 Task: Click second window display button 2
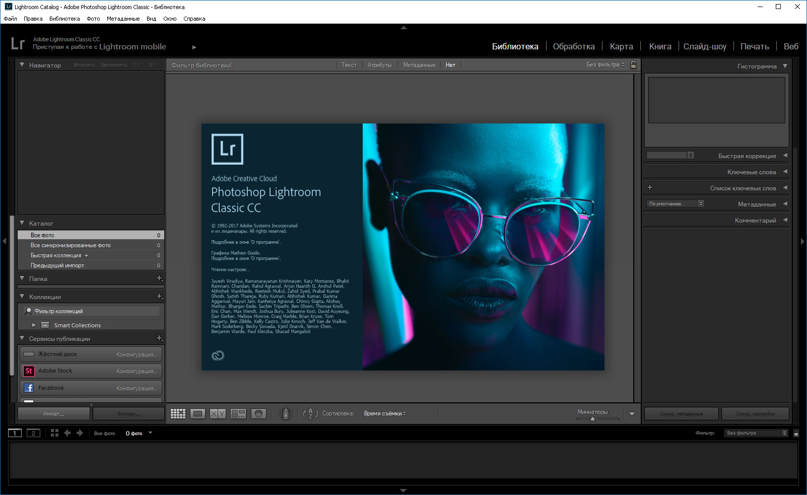(33, 433)
